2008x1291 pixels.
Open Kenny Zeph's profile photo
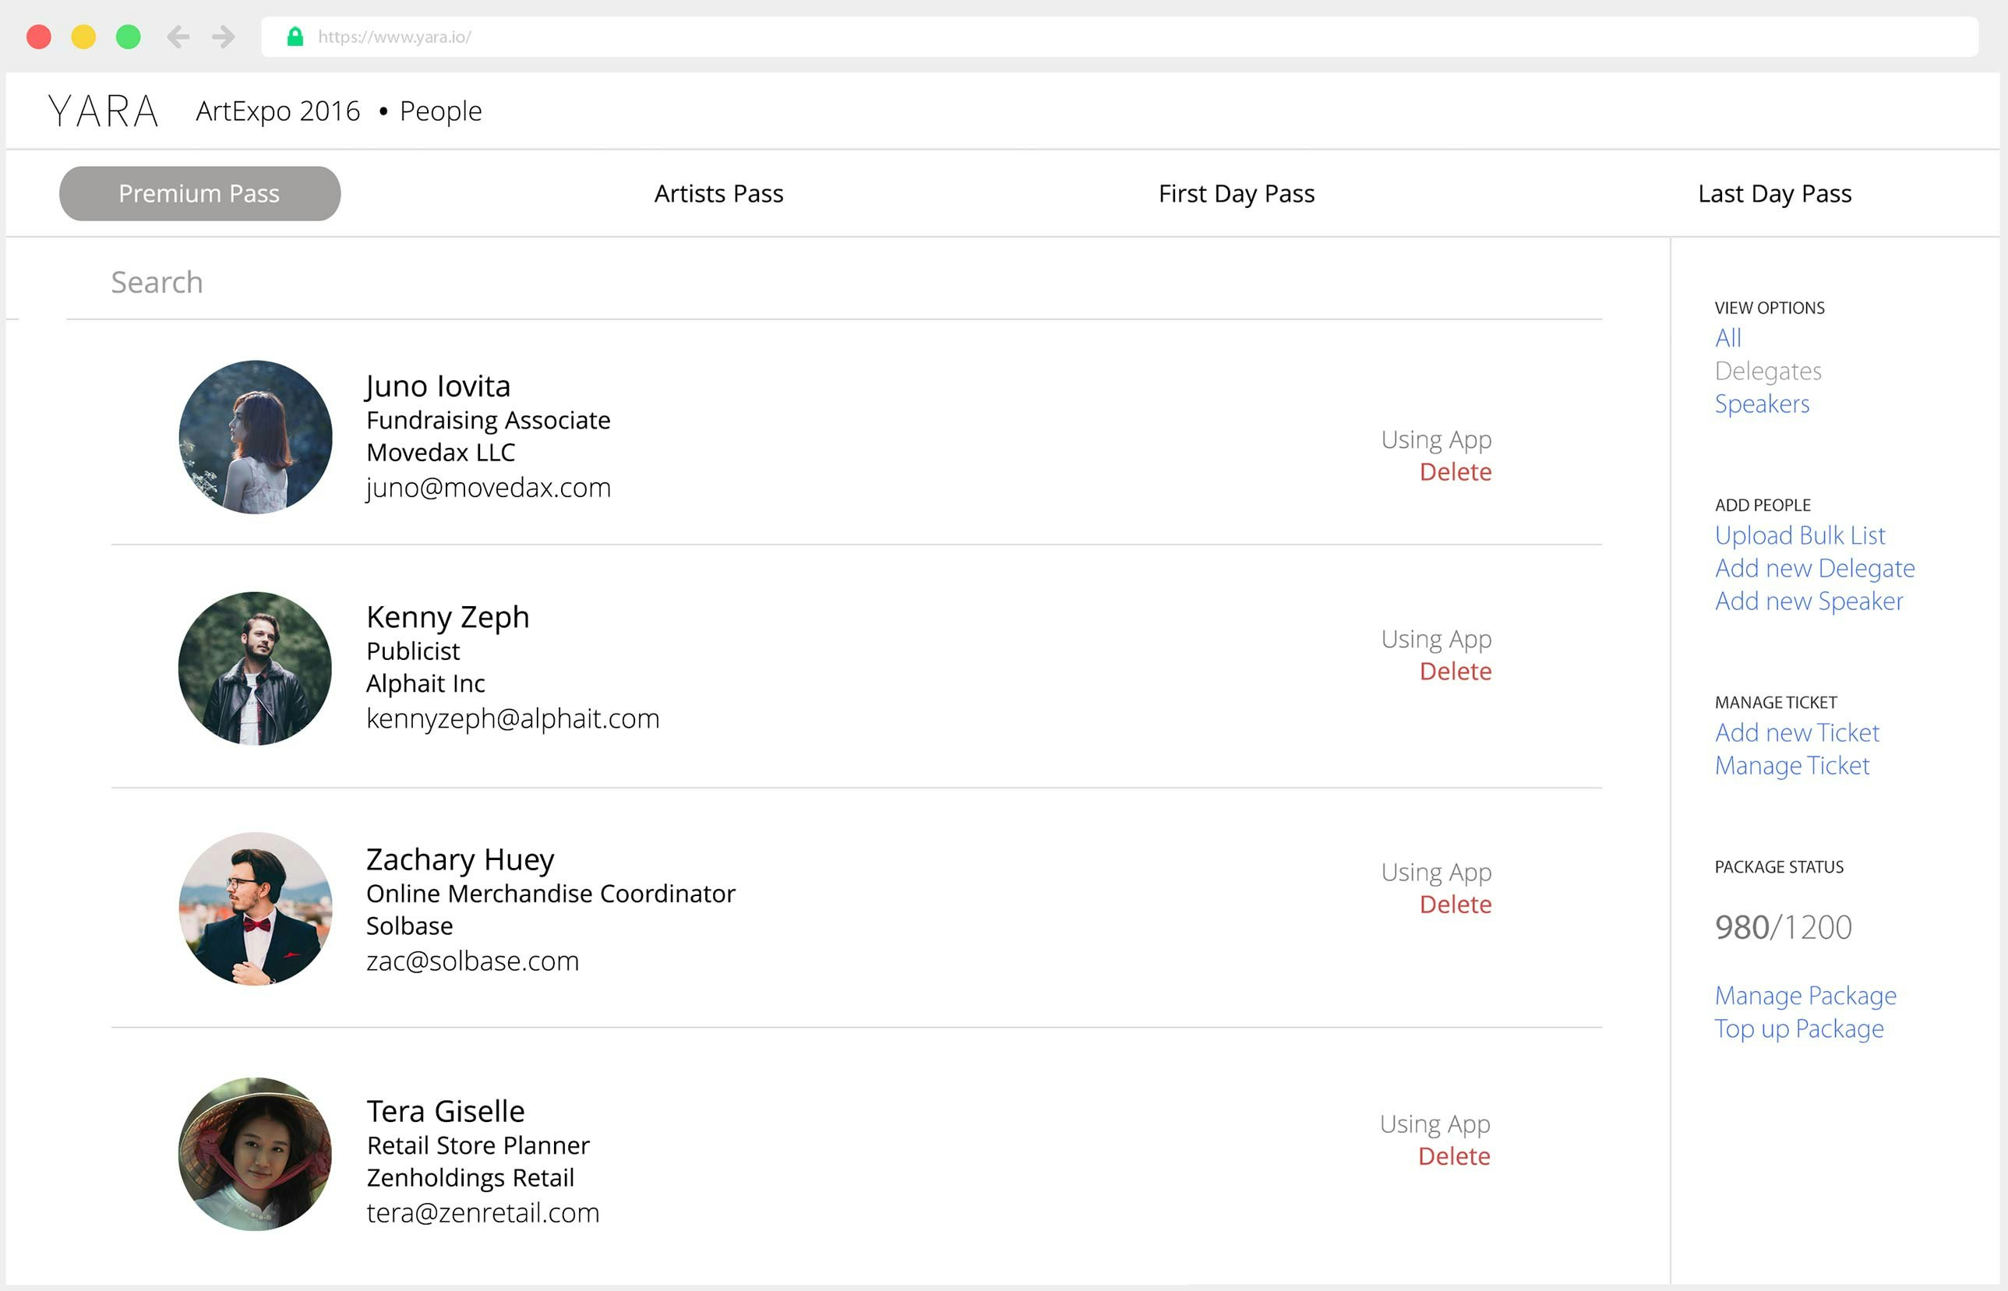pos(256,668)
